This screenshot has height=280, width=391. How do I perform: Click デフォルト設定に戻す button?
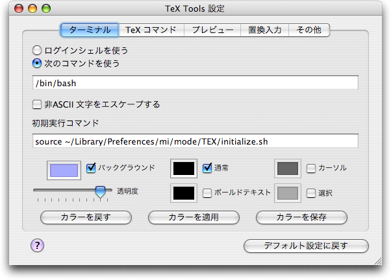point(306,246)
